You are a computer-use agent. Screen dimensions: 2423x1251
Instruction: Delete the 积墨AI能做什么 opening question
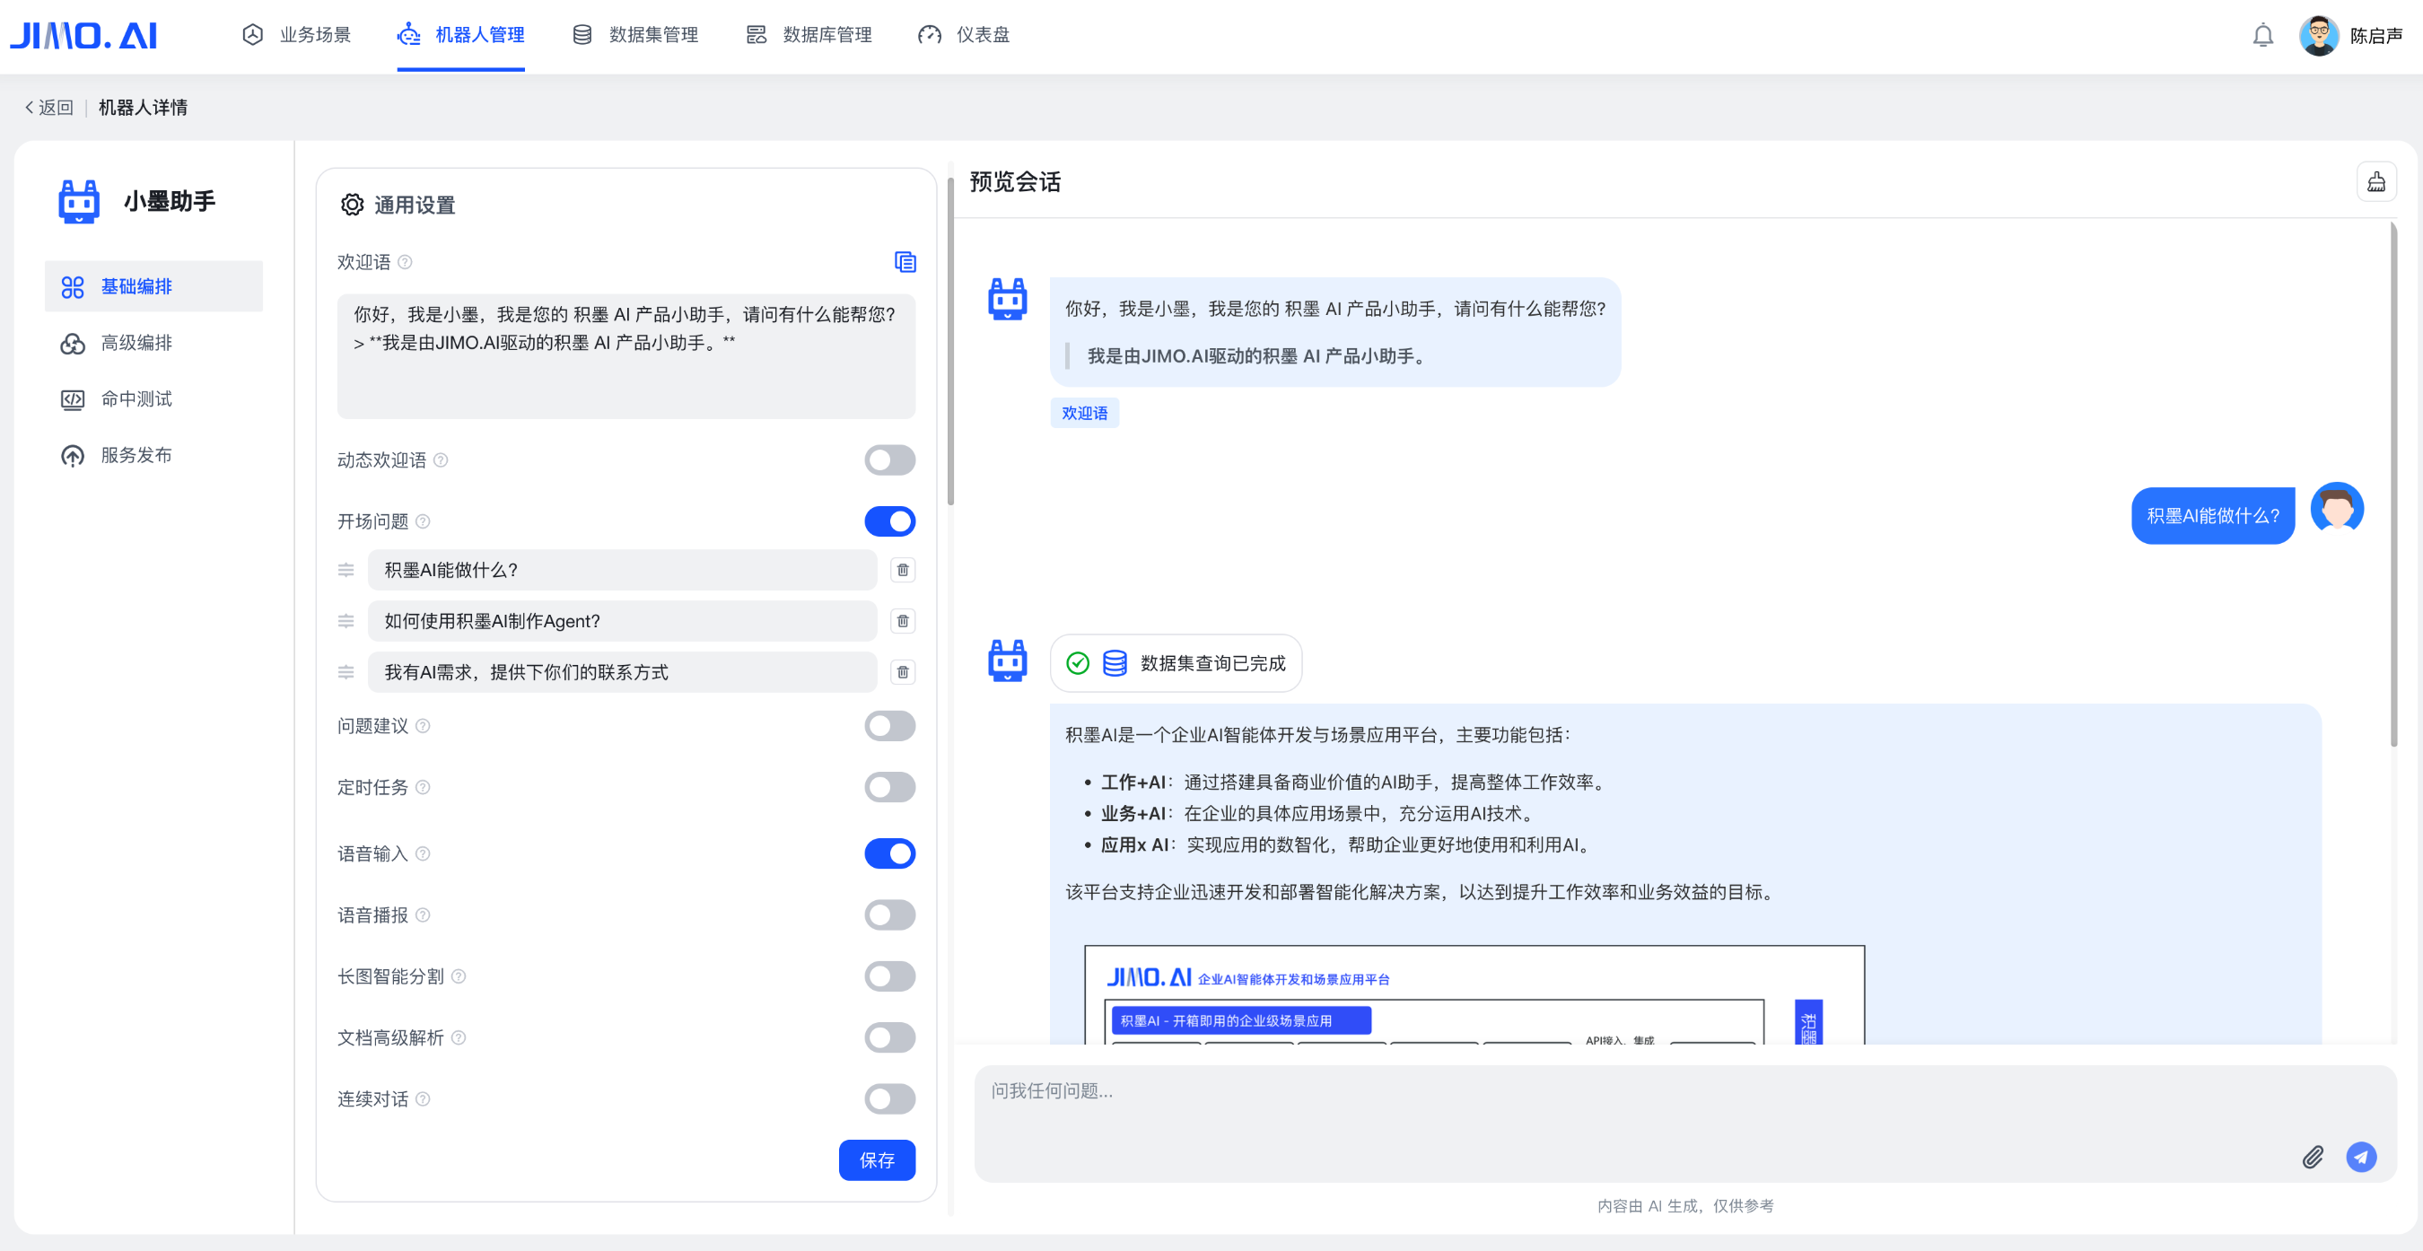click(902, 570)
